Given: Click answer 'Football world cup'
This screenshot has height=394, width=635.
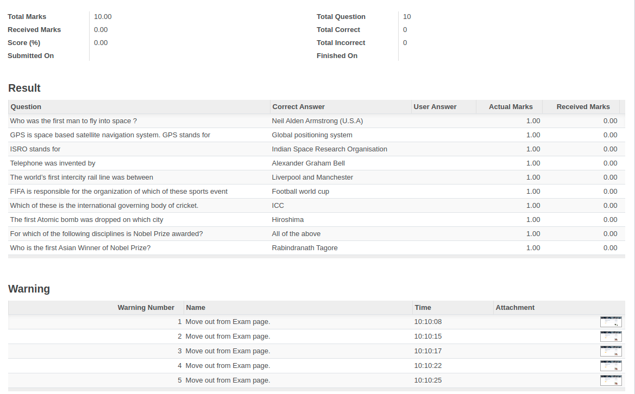Looking at the screenshot, I should (x=300, y=192).
